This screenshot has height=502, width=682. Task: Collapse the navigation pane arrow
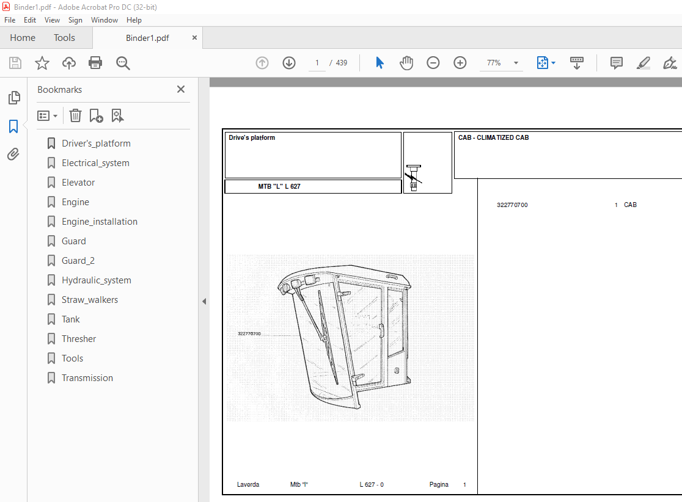point(204,301)
